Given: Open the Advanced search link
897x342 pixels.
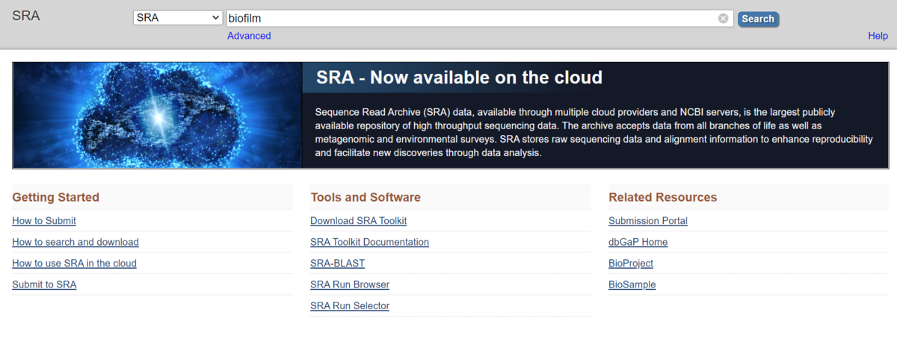Looking at the screenshot, I should click(x=249, y=36).
